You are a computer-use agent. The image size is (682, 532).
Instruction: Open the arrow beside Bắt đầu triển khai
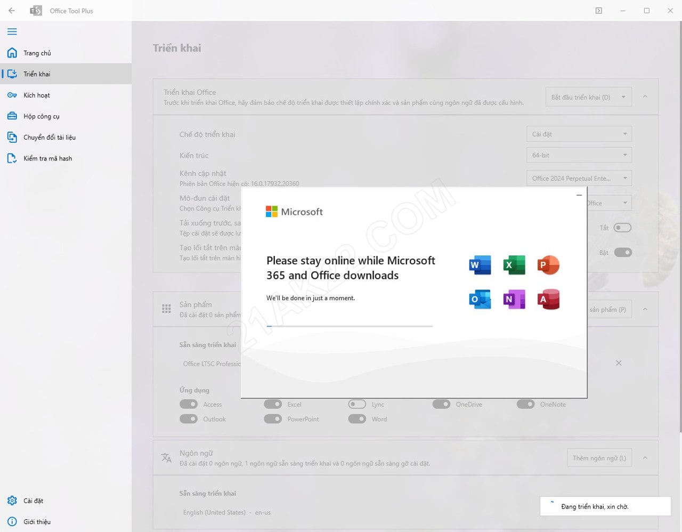pos(623,97)
